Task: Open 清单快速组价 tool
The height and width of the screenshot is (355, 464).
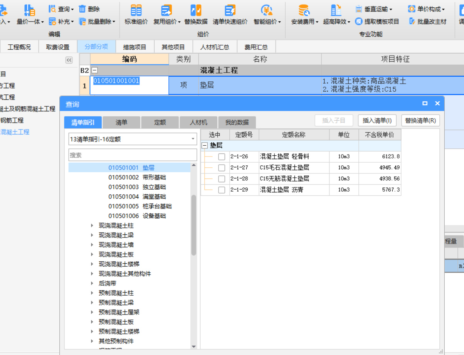Action: [x=230, y=15]
